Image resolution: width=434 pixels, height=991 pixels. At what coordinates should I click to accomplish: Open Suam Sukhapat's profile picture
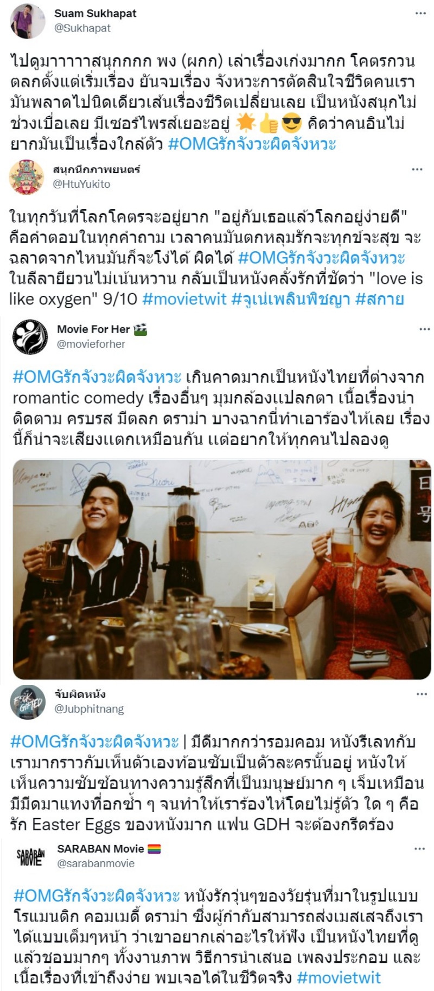tap(27, 21)
